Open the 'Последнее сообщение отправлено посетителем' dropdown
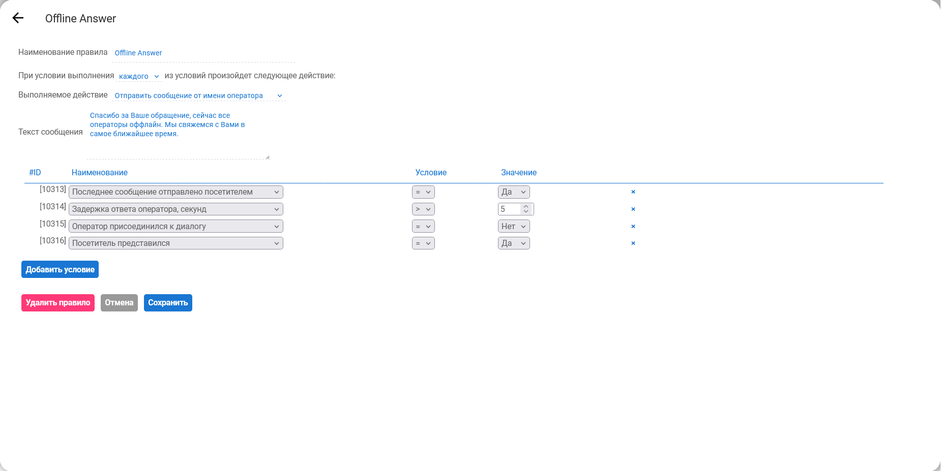Viewport: 941px width, 471px height. [x=175, y=192]
